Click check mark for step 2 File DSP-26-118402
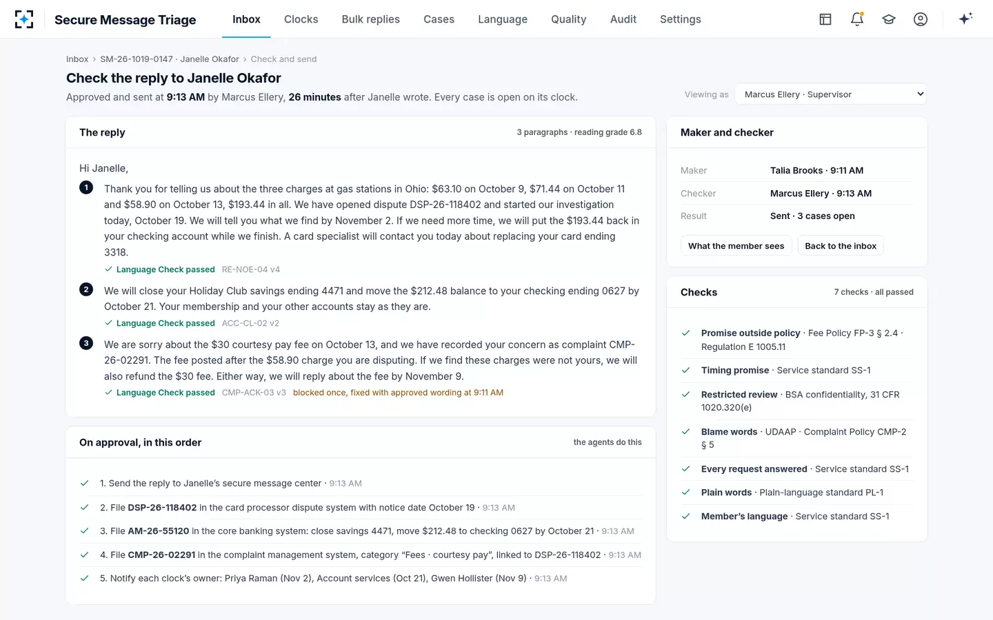Viewport: 993px width, 620px height. (x=84, y=508)
